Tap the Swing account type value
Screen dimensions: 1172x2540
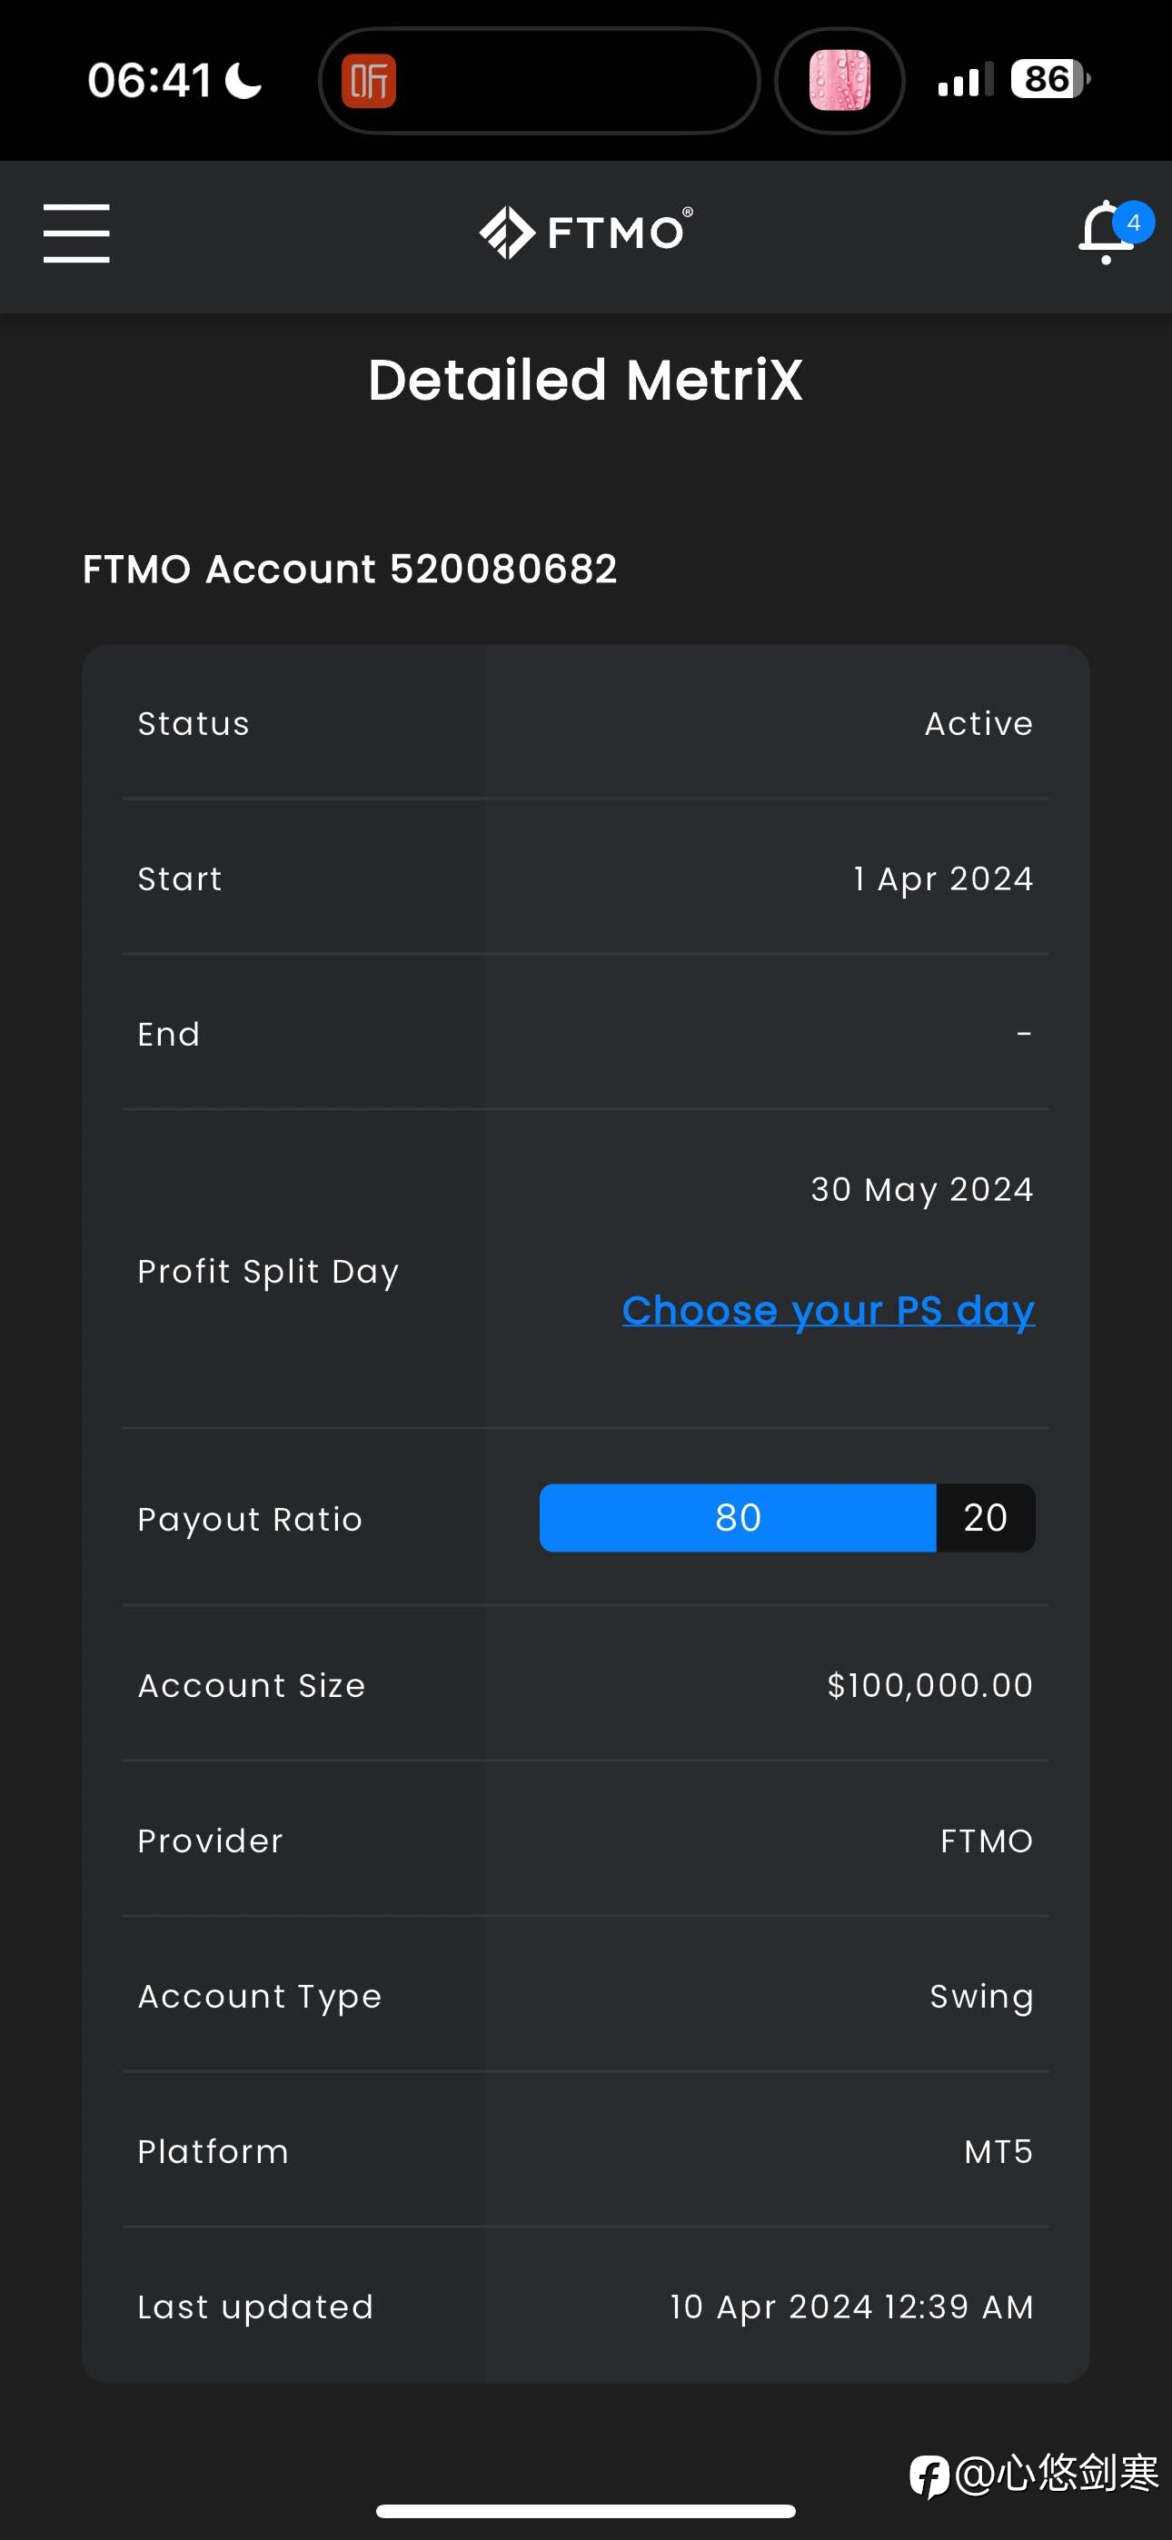pos(981,1997)
